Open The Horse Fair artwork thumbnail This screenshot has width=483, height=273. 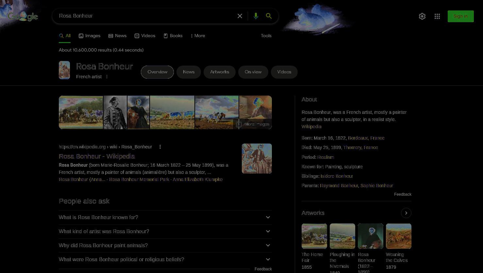click(314, 236)
